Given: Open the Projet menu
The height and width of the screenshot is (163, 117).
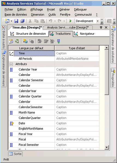Looking at the screenshot, I should tap(51, 10).
